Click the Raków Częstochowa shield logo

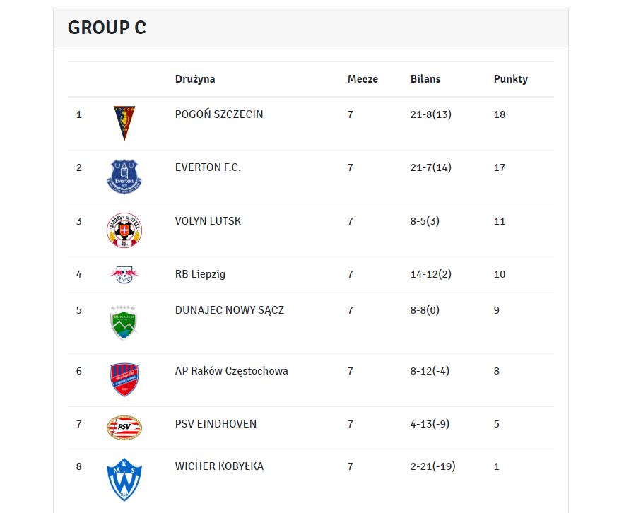pos(124,379)
